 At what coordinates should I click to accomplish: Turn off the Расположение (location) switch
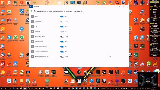point(62,42)
